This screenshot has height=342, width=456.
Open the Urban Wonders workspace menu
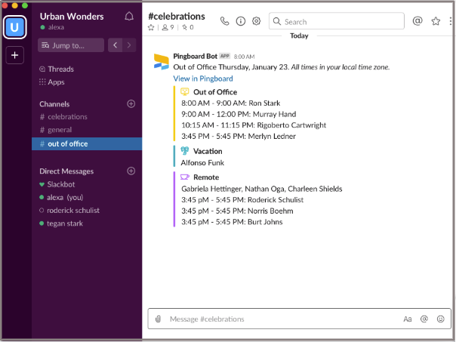click(72, 16)
